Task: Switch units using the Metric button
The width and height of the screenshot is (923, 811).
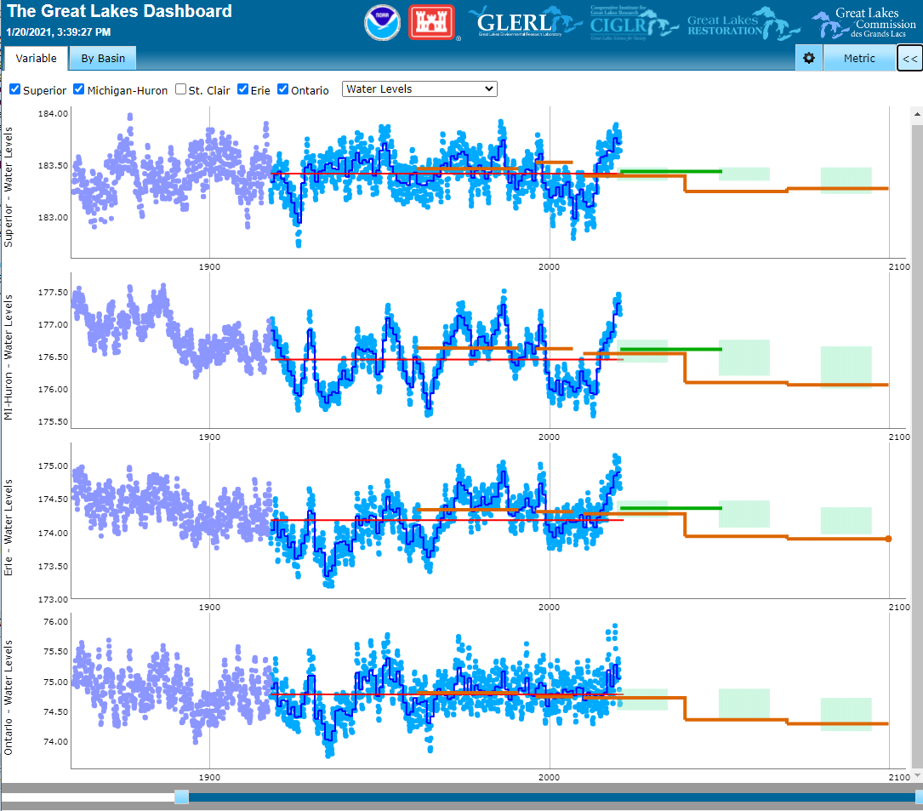Action: tap(859, 58)
